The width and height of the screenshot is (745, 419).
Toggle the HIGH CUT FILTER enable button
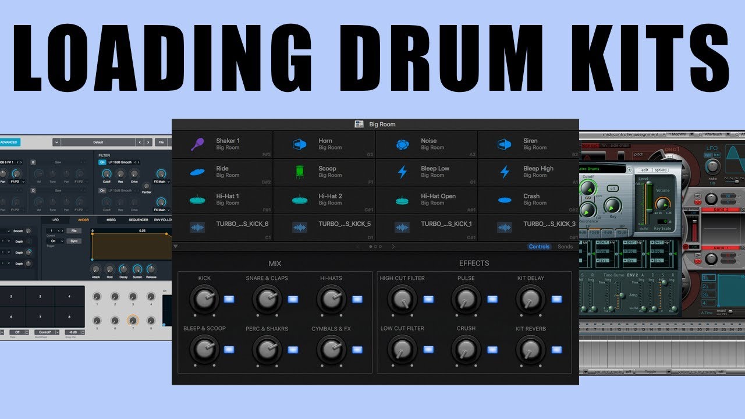click(x=428, y=300)
